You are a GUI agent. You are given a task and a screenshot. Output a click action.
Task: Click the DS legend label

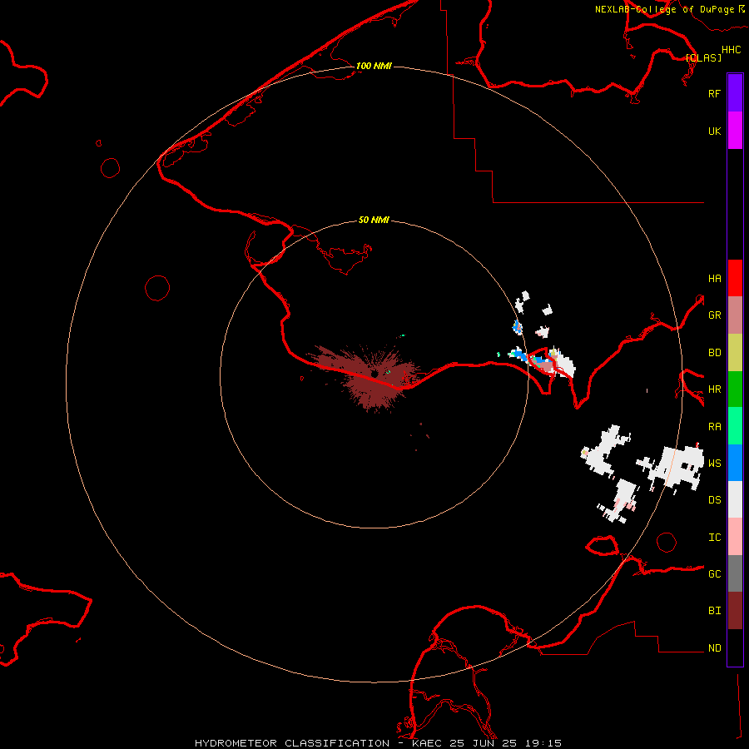click(x=714, y=500)
